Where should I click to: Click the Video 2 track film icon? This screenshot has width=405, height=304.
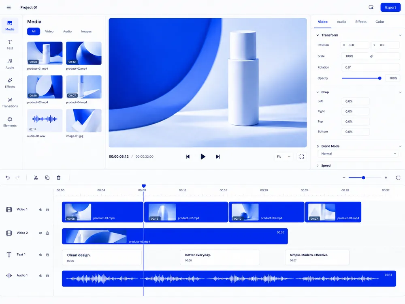(9, 233)
